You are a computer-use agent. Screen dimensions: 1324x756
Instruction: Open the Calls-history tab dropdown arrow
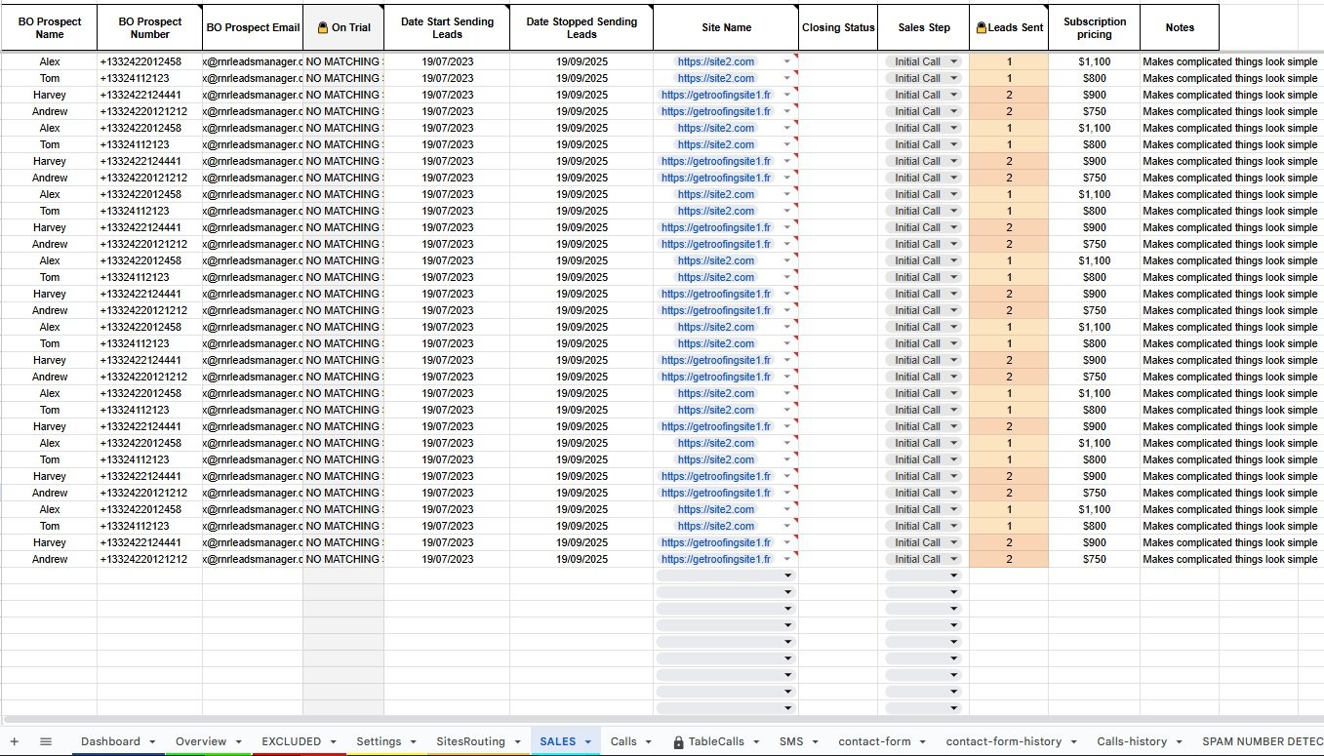pyautogui.click(x=1178, y=742)
